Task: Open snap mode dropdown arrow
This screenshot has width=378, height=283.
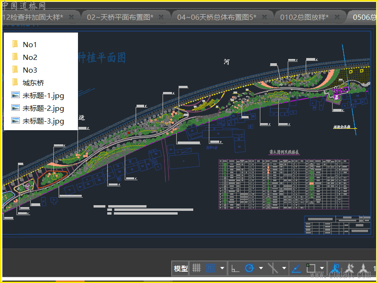Action: pos(222,268)
